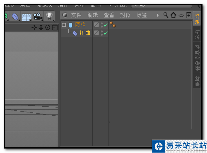Select the Deformer (bend) tool in toolbar
207x153 pixels.
15,17
